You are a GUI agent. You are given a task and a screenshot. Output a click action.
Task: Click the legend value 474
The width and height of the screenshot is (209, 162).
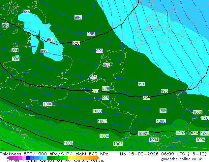[10, 161]
